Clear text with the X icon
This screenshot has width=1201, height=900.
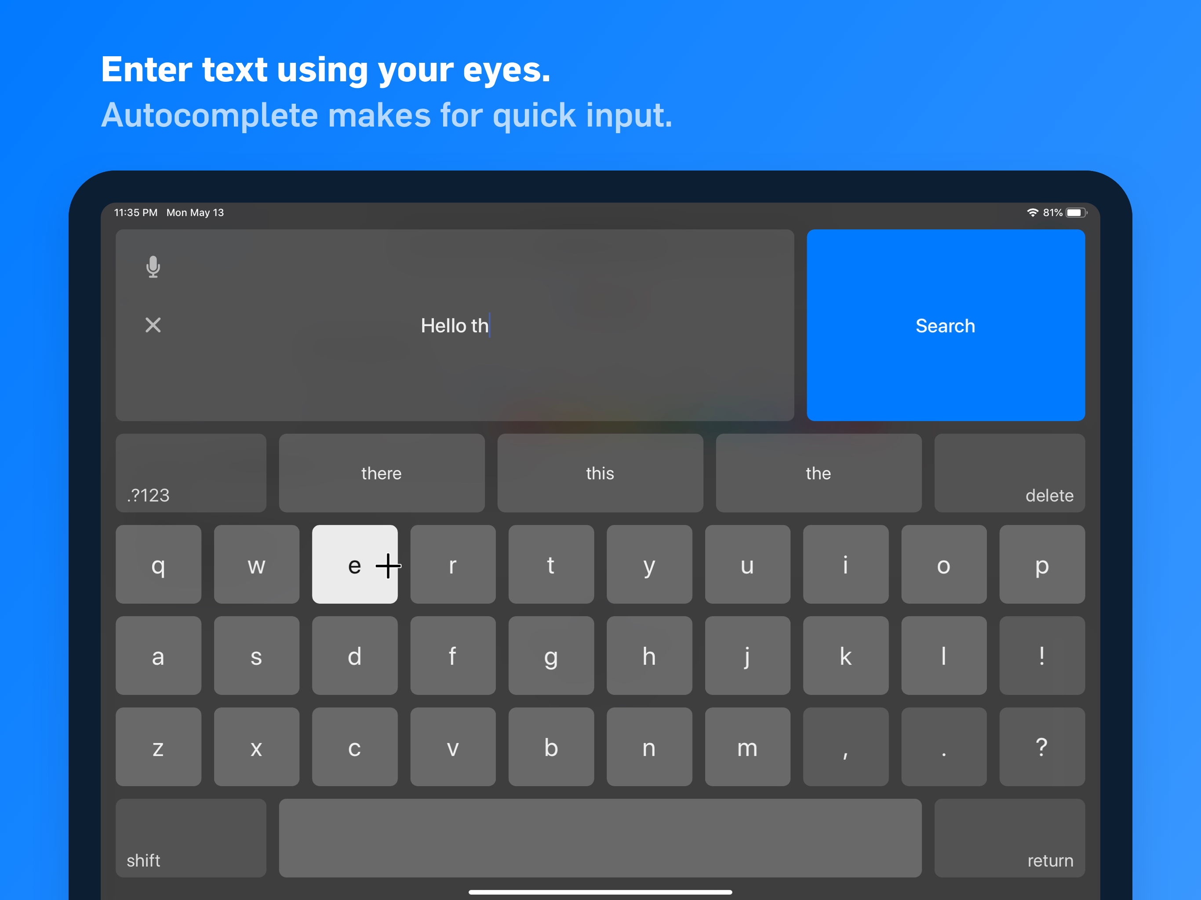pyautogui.click(x=153, y=325)
